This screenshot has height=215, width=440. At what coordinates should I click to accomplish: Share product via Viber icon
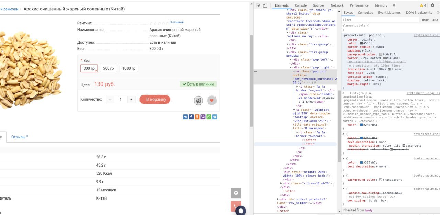pos(203,117)
